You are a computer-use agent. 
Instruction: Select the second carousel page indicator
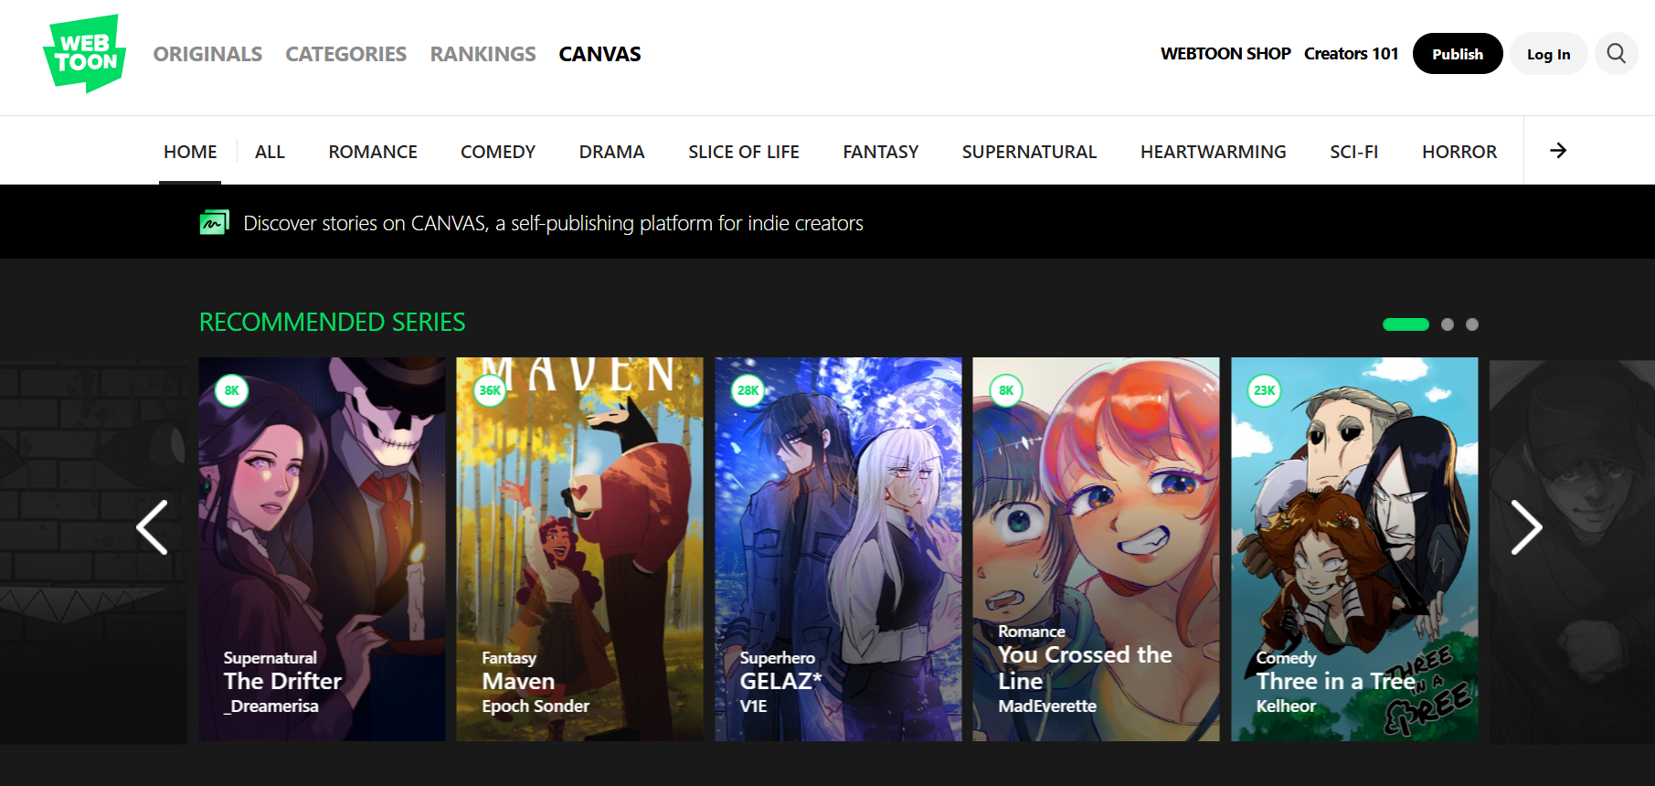(x=1448, y=324)
